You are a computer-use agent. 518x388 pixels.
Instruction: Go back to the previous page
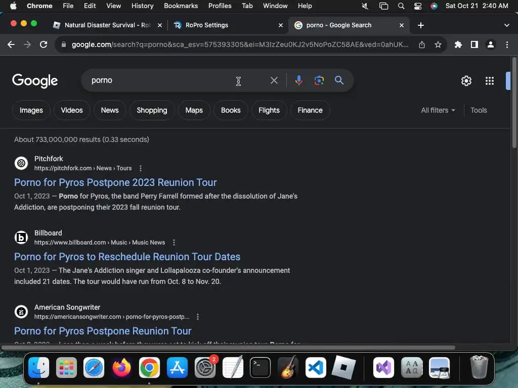click(x=11, y=44)
